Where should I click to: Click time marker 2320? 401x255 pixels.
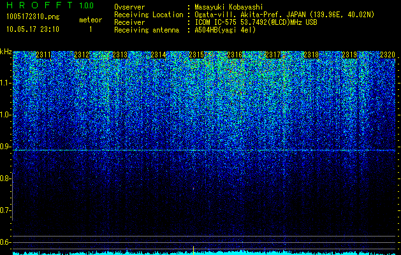(388, 55)
